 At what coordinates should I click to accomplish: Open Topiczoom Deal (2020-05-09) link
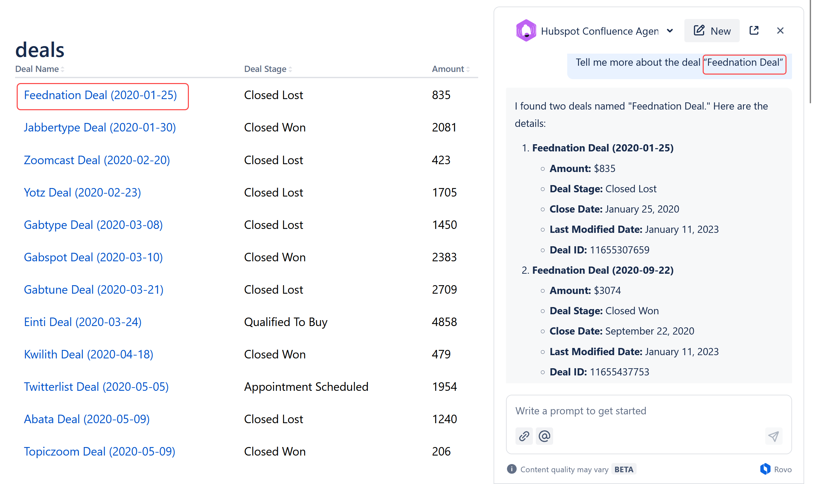click(x=99, y=452)
